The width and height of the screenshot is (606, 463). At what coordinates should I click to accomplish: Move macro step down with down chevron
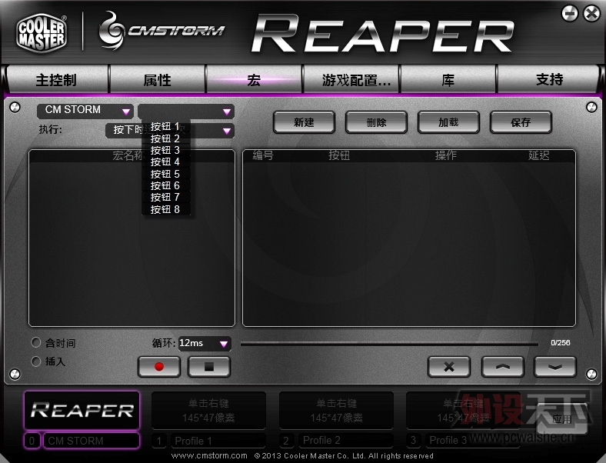(x=554, y=366)
